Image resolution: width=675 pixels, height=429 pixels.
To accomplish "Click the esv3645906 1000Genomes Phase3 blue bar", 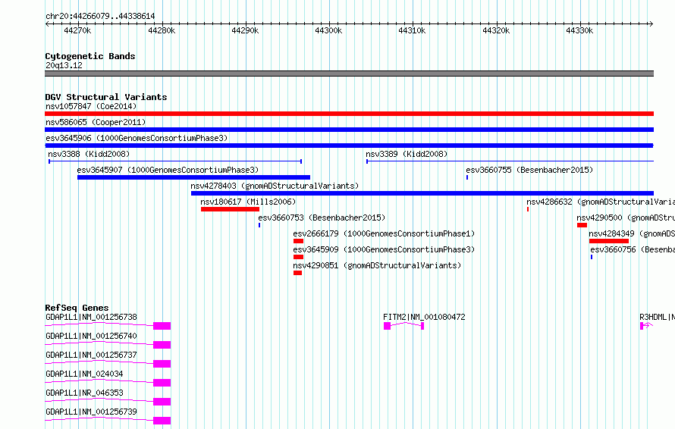I will click(x=349, y=146).
